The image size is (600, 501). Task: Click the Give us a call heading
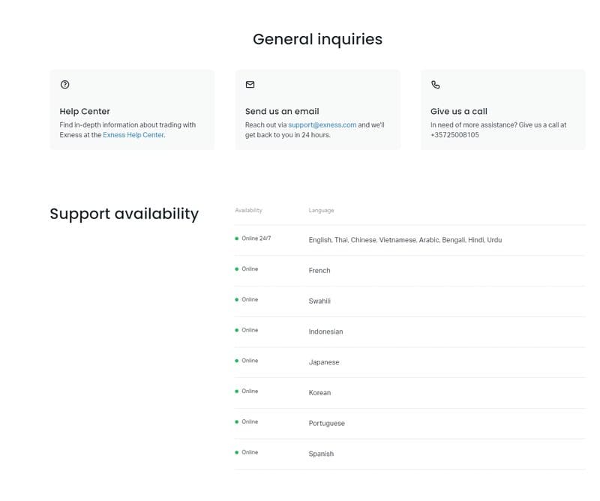point(458,111)
